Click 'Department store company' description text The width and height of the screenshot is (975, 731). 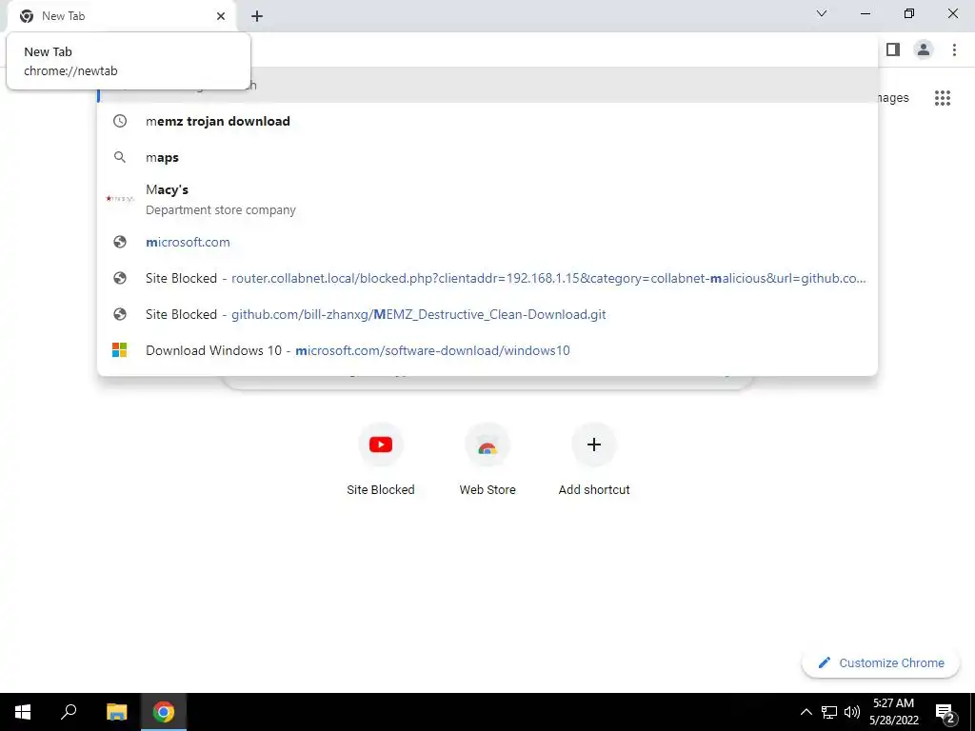coord(221,210)
